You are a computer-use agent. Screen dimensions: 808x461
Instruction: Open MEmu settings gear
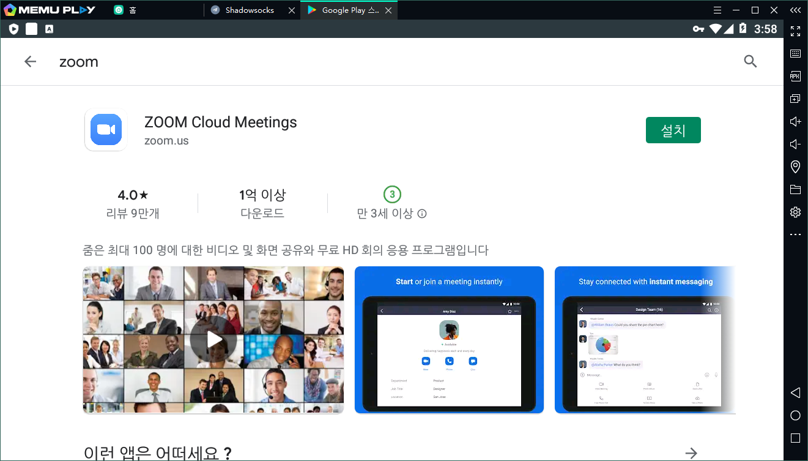(x=795, y=212)
